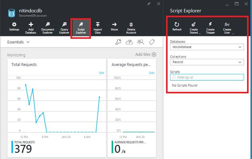252x159 pixels.
Task: Expand the Essentials section chevron
Action: pos(28,42)
